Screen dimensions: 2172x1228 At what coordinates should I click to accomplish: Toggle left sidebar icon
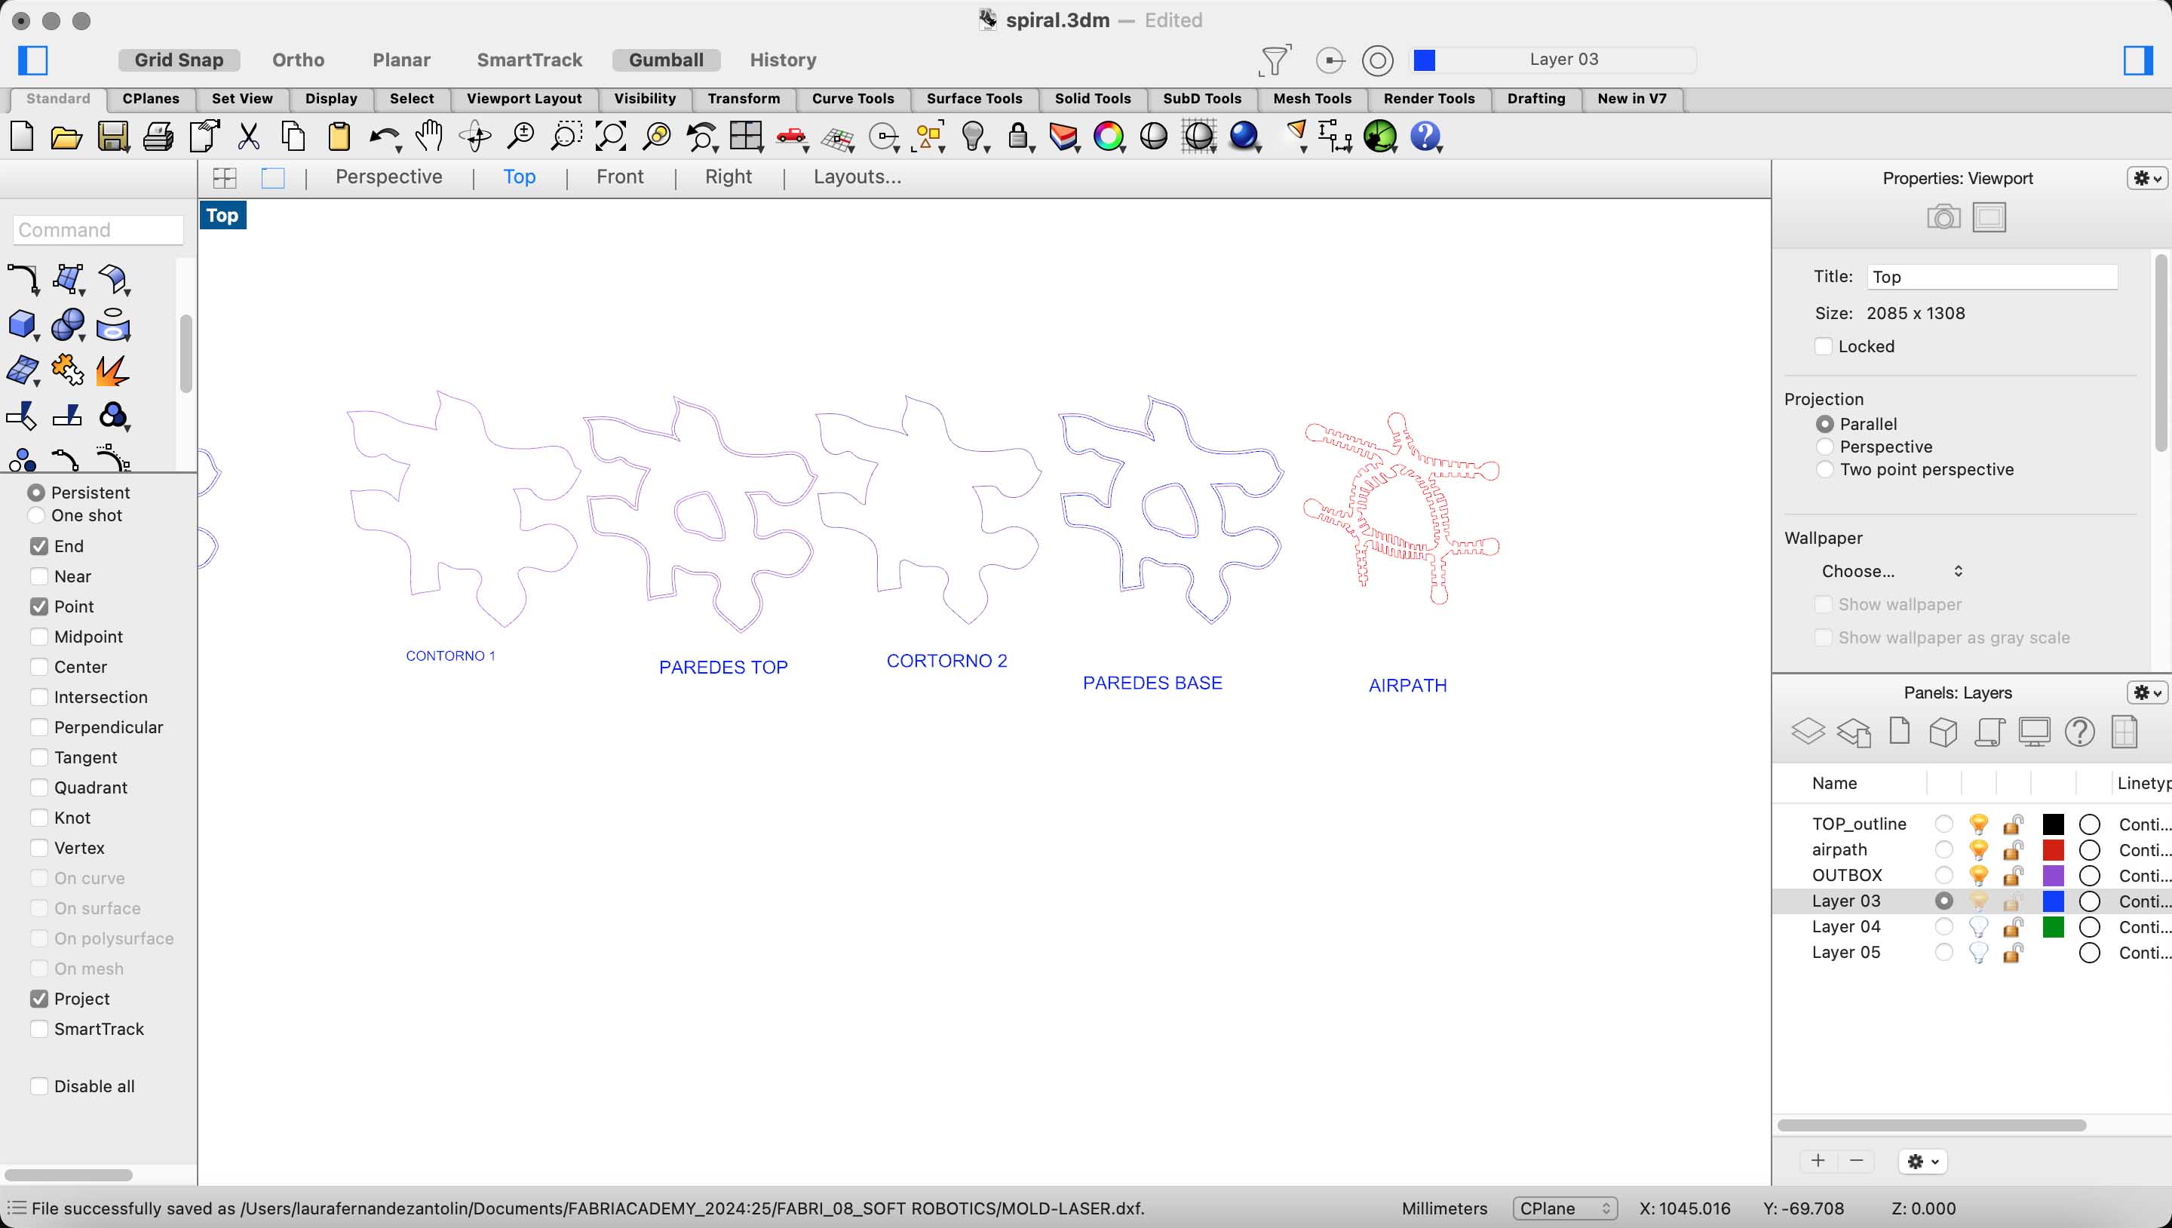coord(33,60)
